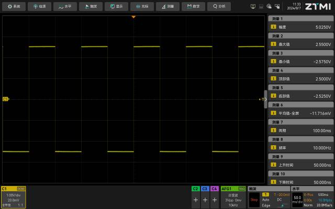Open the 显示 display menu
Screen dimensions: 335x209
[x=116, y=6]
